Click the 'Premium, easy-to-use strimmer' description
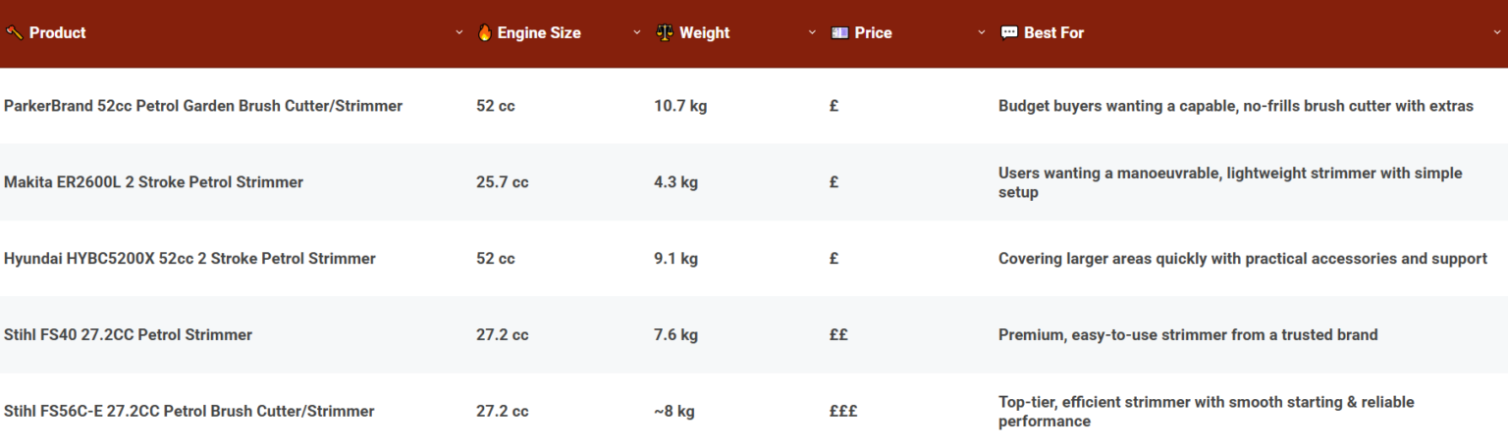This screenshot has width=1508, height=448. click(1187, 335)
